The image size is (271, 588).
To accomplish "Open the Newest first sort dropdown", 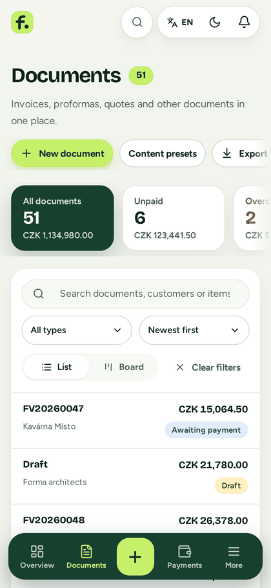I will coord(194,330).
